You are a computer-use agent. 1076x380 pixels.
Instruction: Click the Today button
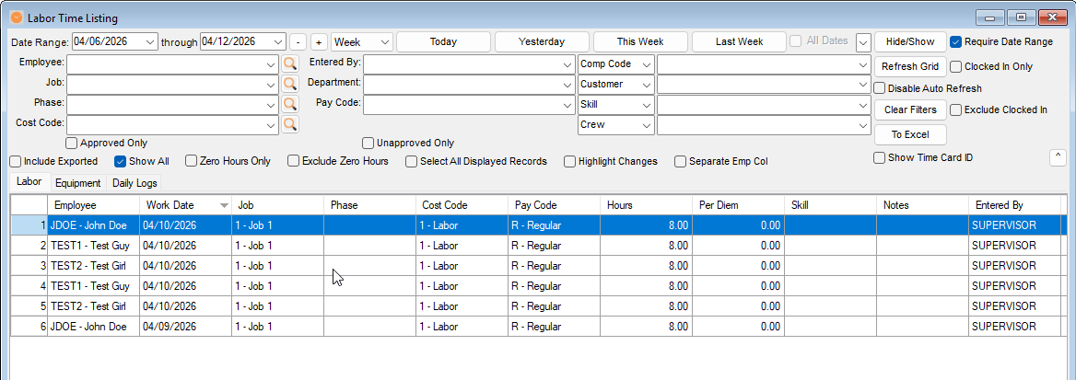443,41
